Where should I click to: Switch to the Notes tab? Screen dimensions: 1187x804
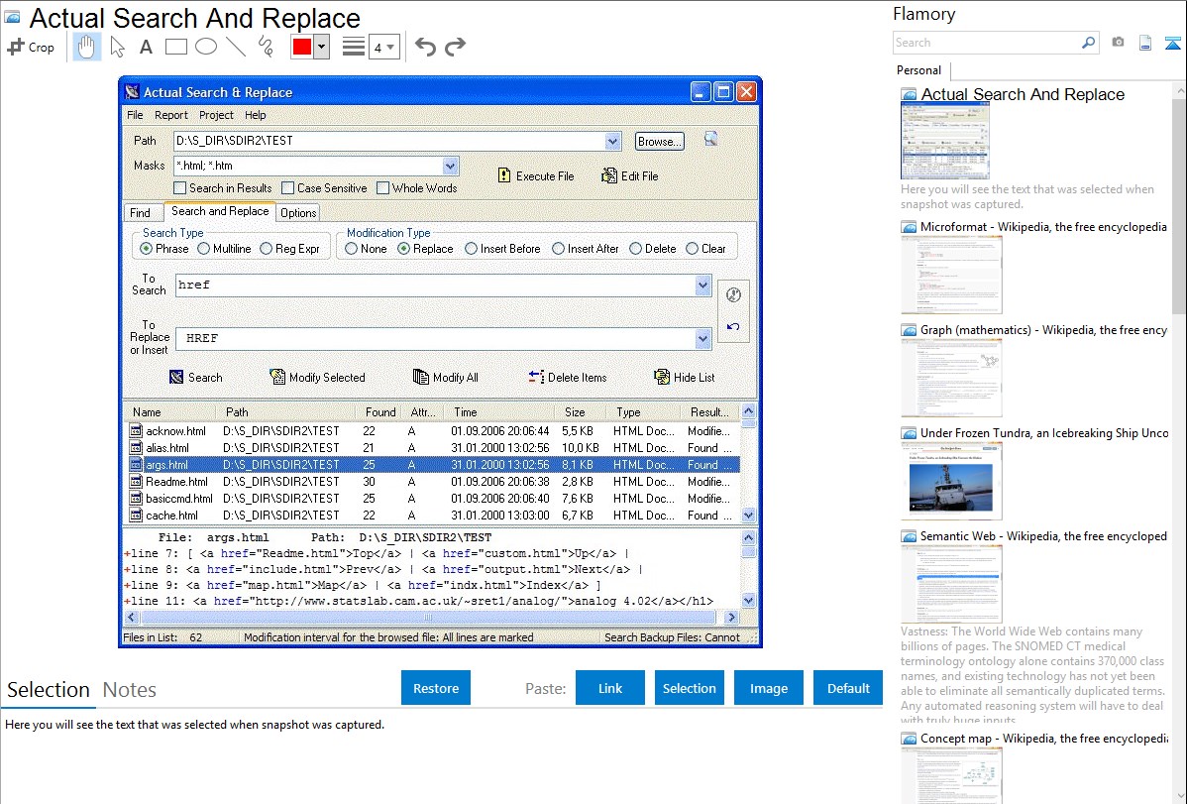(130, 690)
